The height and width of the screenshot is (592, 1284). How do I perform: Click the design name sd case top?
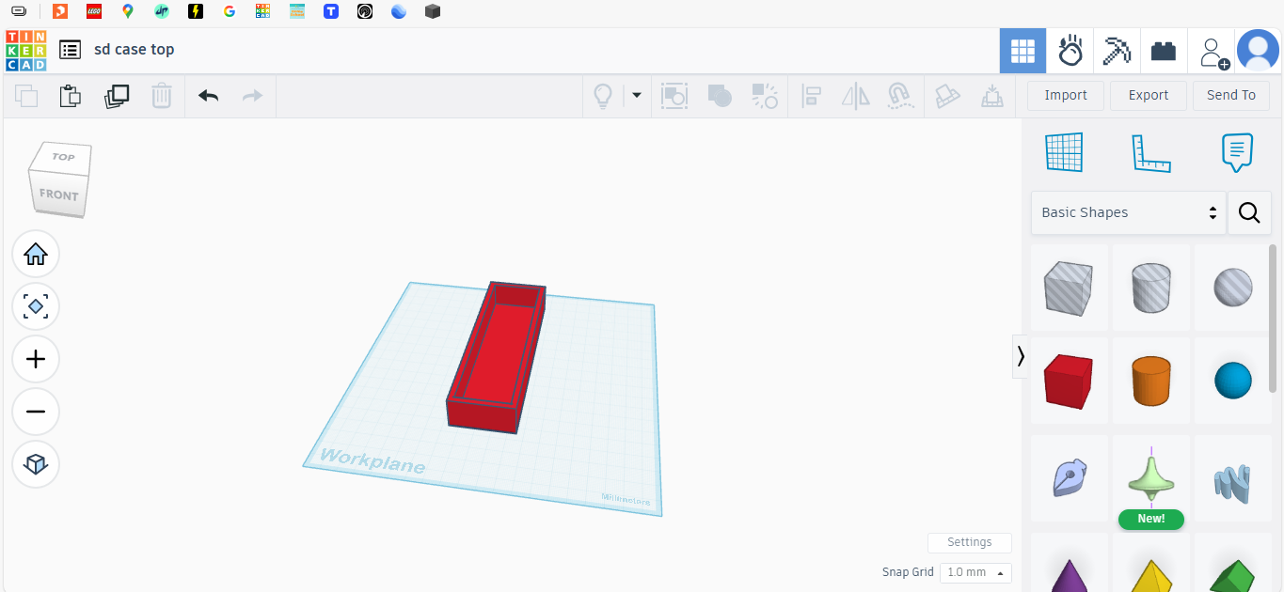coord(135,50)
